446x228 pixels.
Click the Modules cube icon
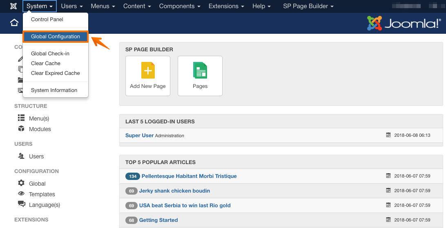click(x=21, y=129)
